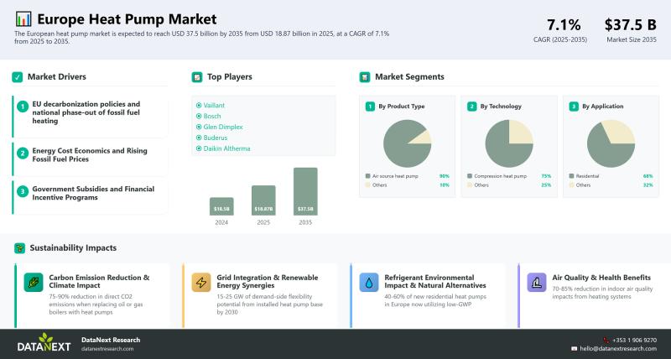Click the Compression heat pump legend swatch

point(469,176)
